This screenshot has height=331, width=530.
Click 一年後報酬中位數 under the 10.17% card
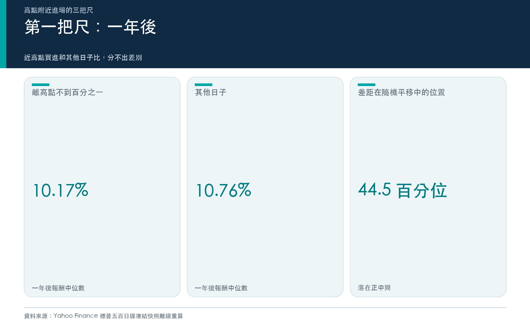(58, 288)
